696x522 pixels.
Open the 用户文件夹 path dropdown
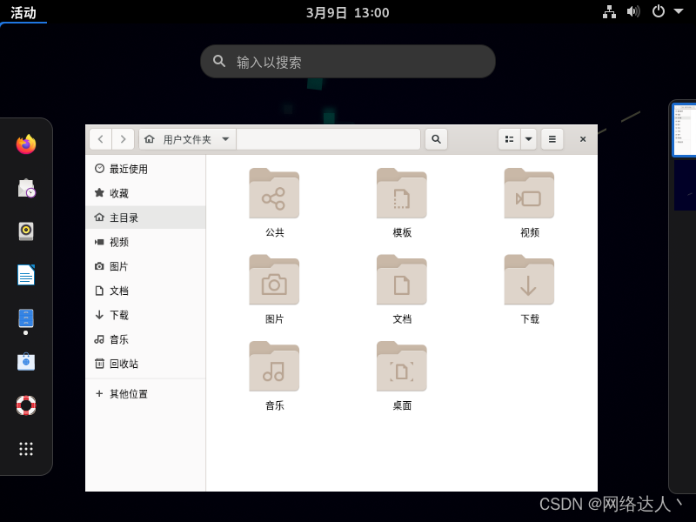(x=187, y=139)
